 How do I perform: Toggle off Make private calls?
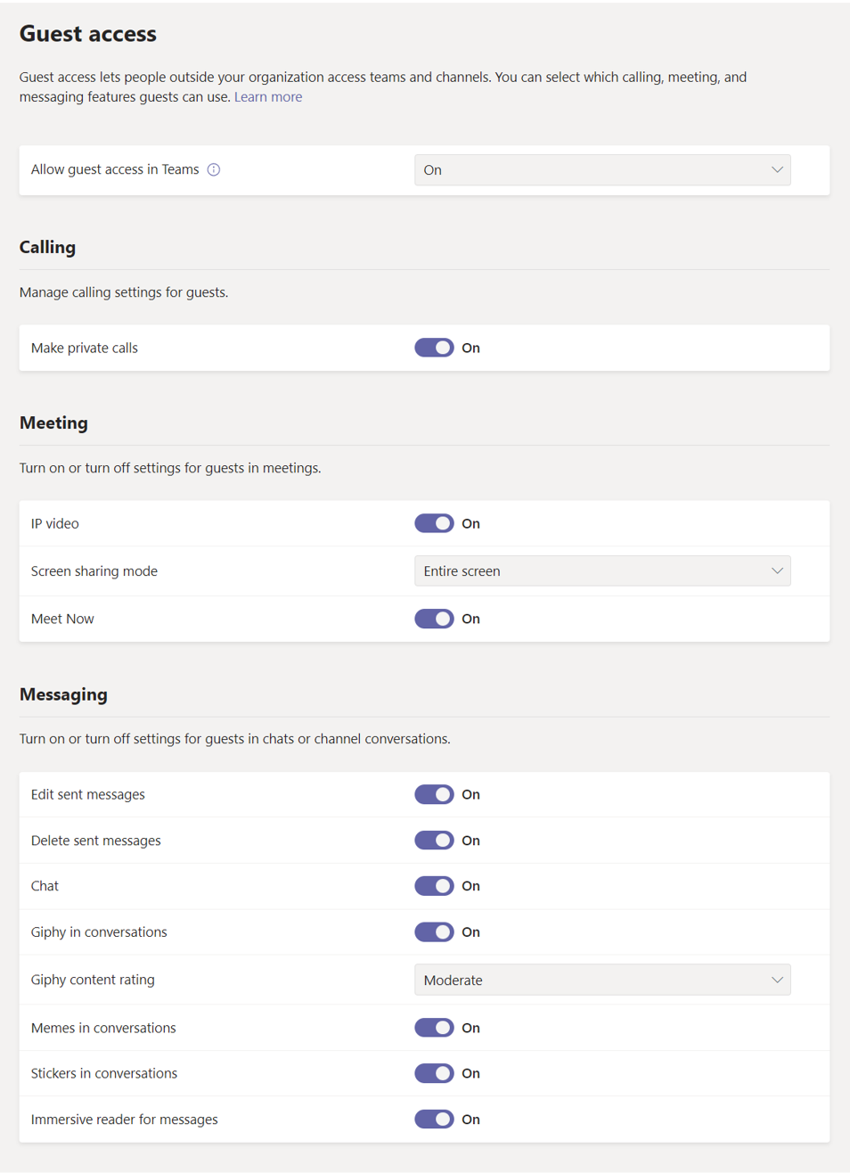434,348
